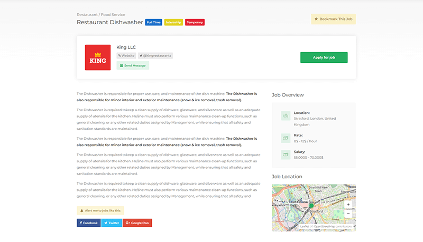Share the job on Twitter
The height and width of the screenshot is (242, 423).
112,223
